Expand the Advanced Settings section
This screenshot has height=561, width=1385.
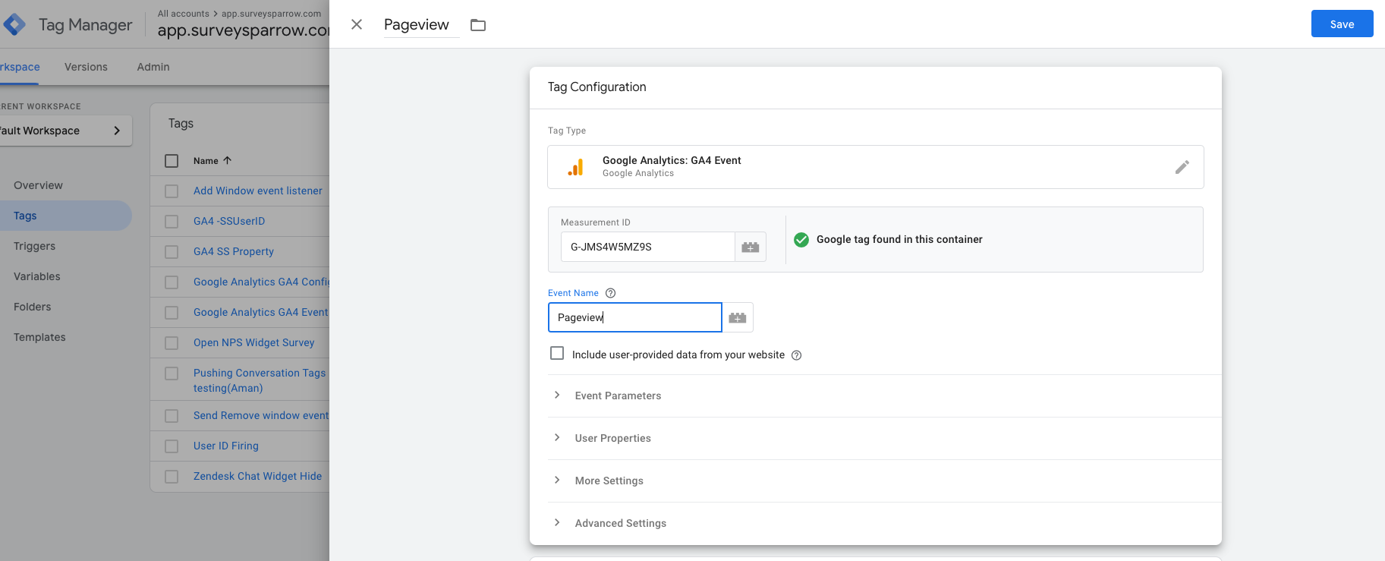620,523
